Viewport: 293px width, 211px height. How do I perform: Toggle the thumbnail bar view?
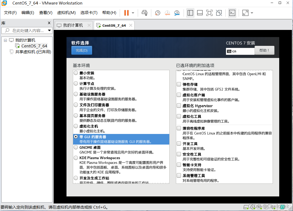click(x=200, y=13)
